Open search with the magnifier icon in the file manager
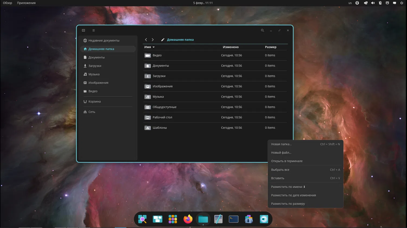The height and width of the screenshot is (228, 407). [262, 30]
